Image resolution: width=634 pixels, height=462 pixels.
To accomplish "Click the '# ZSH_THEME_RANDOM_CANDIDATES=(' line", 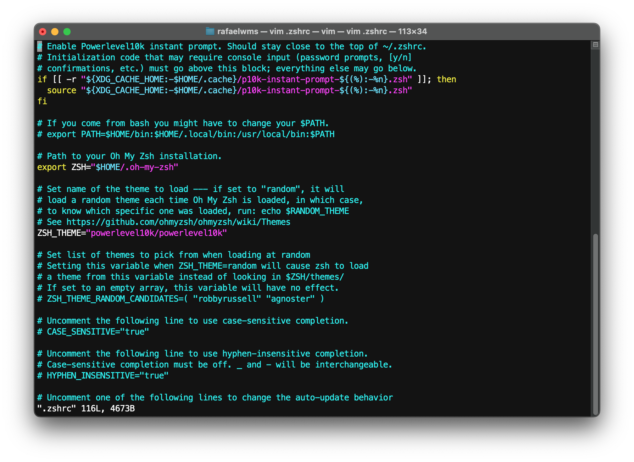I will tap(181, 299).
